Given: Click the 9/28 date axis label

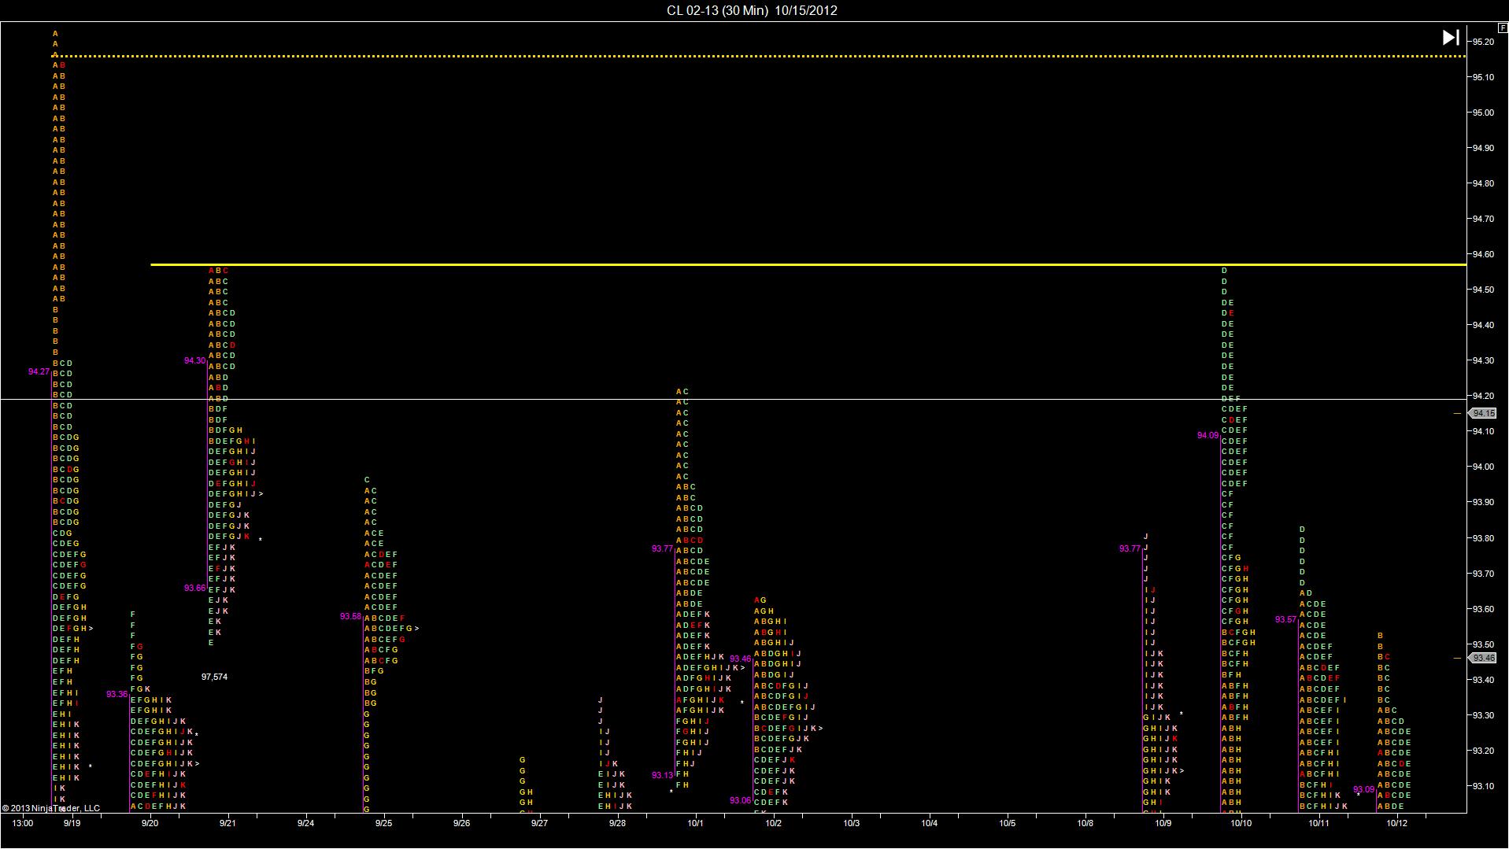Looking at the screenshot, I should pos(617,823).
